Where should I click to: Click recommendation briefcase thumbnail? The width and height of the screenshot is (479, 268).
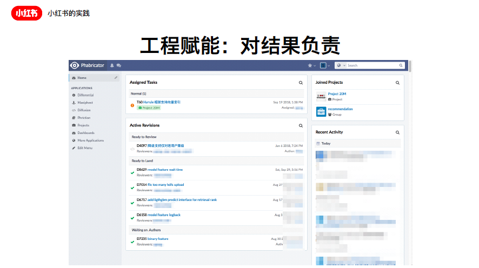321,111
